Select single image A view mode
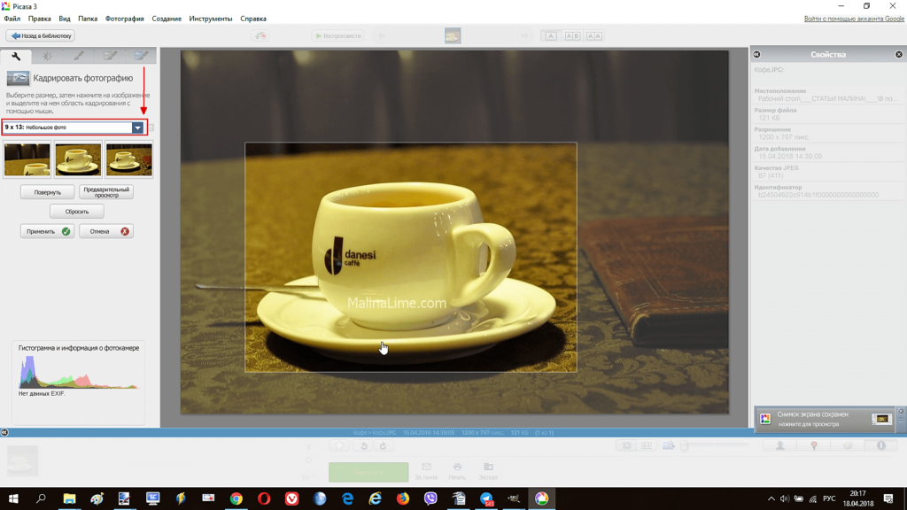 pos(551,36)
